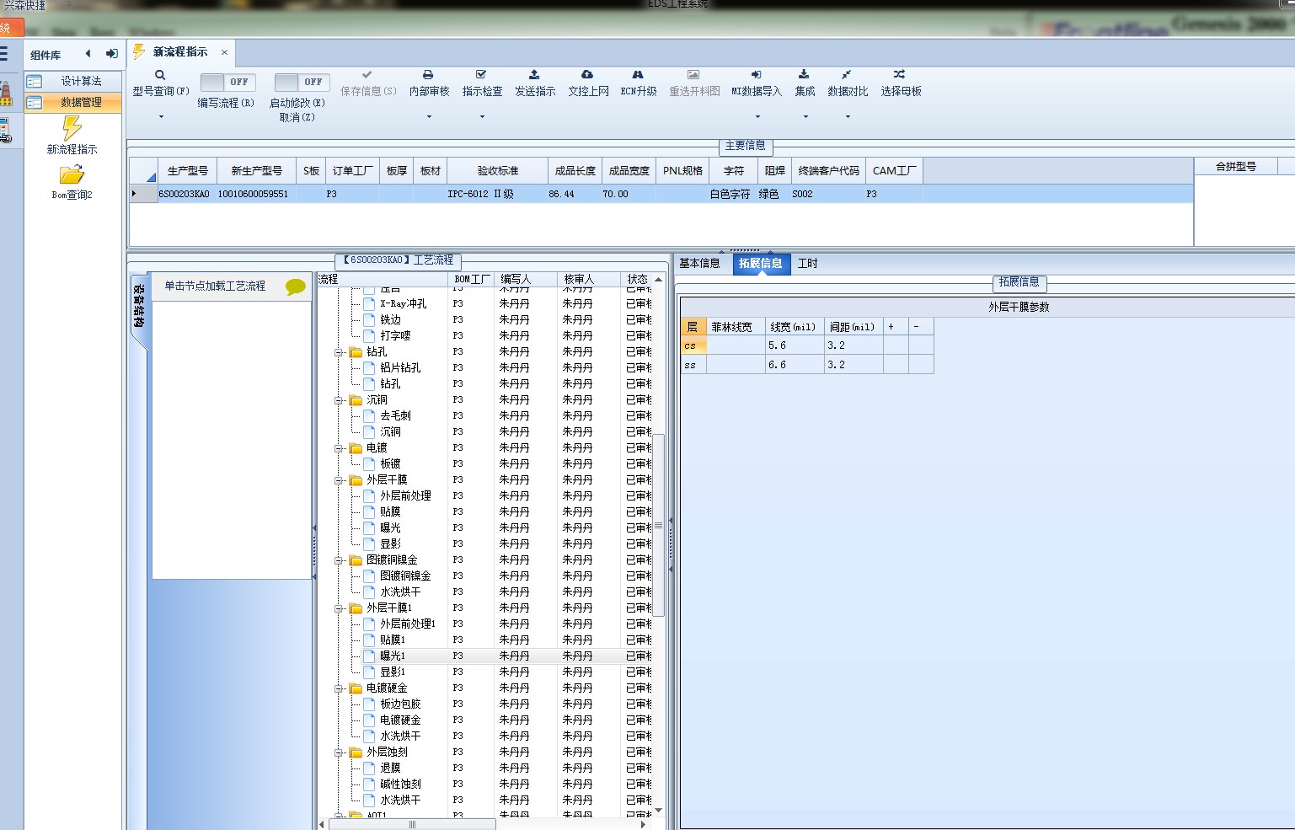Open dropdown arrow under 内部审核
Screen dimensions: 1295x830
(x=429, y=117)
